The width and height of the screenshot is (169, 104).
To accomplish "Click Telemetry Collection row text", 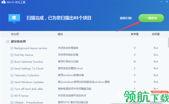I will tap(27, 75).
